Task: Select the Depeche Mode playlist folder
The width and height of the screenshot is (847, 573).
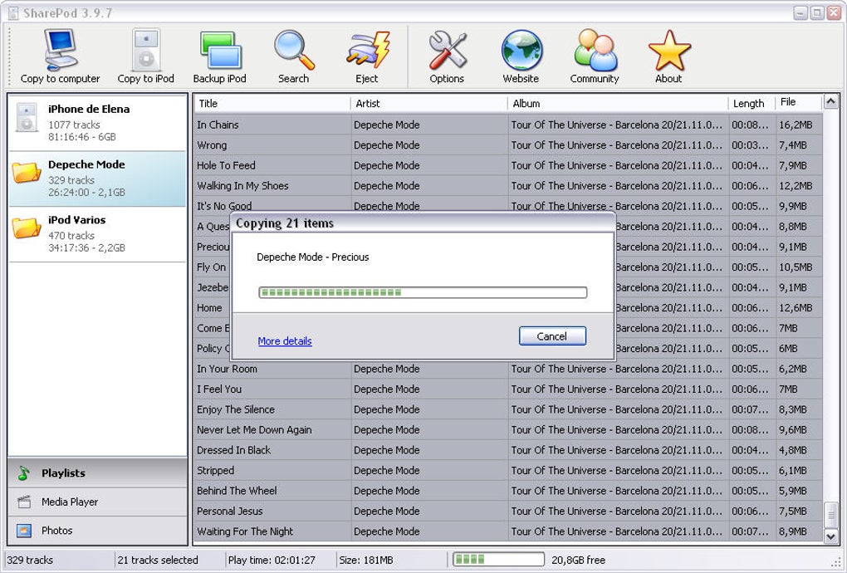Action: 98,179
